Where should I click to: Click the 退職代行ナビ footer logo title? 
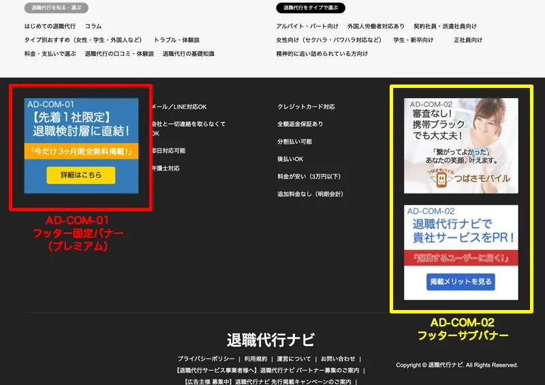(x=270, y=340)
